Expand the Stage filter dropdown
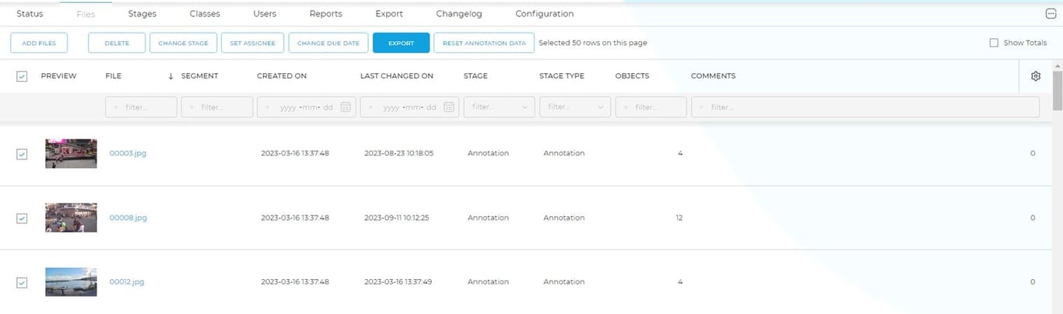The height and width of the screenshot is (314, 1063). [499, 107]
